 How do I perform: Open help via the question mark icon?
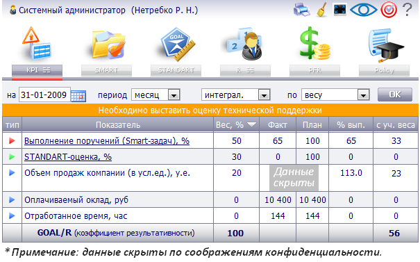[407, 10]
